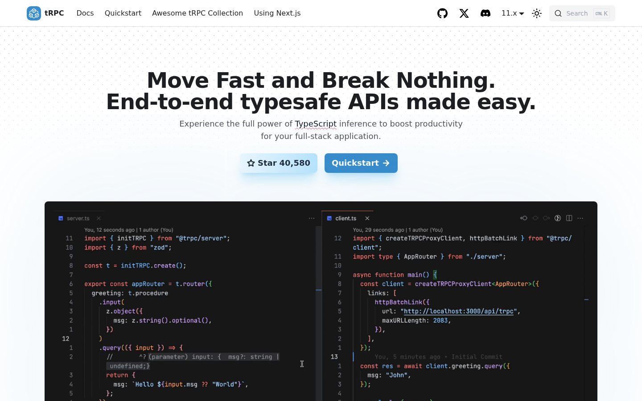Screen dimensions: 642x401
Task: Open Awesome tRPC Collection nav item
Action: [198, 13]
